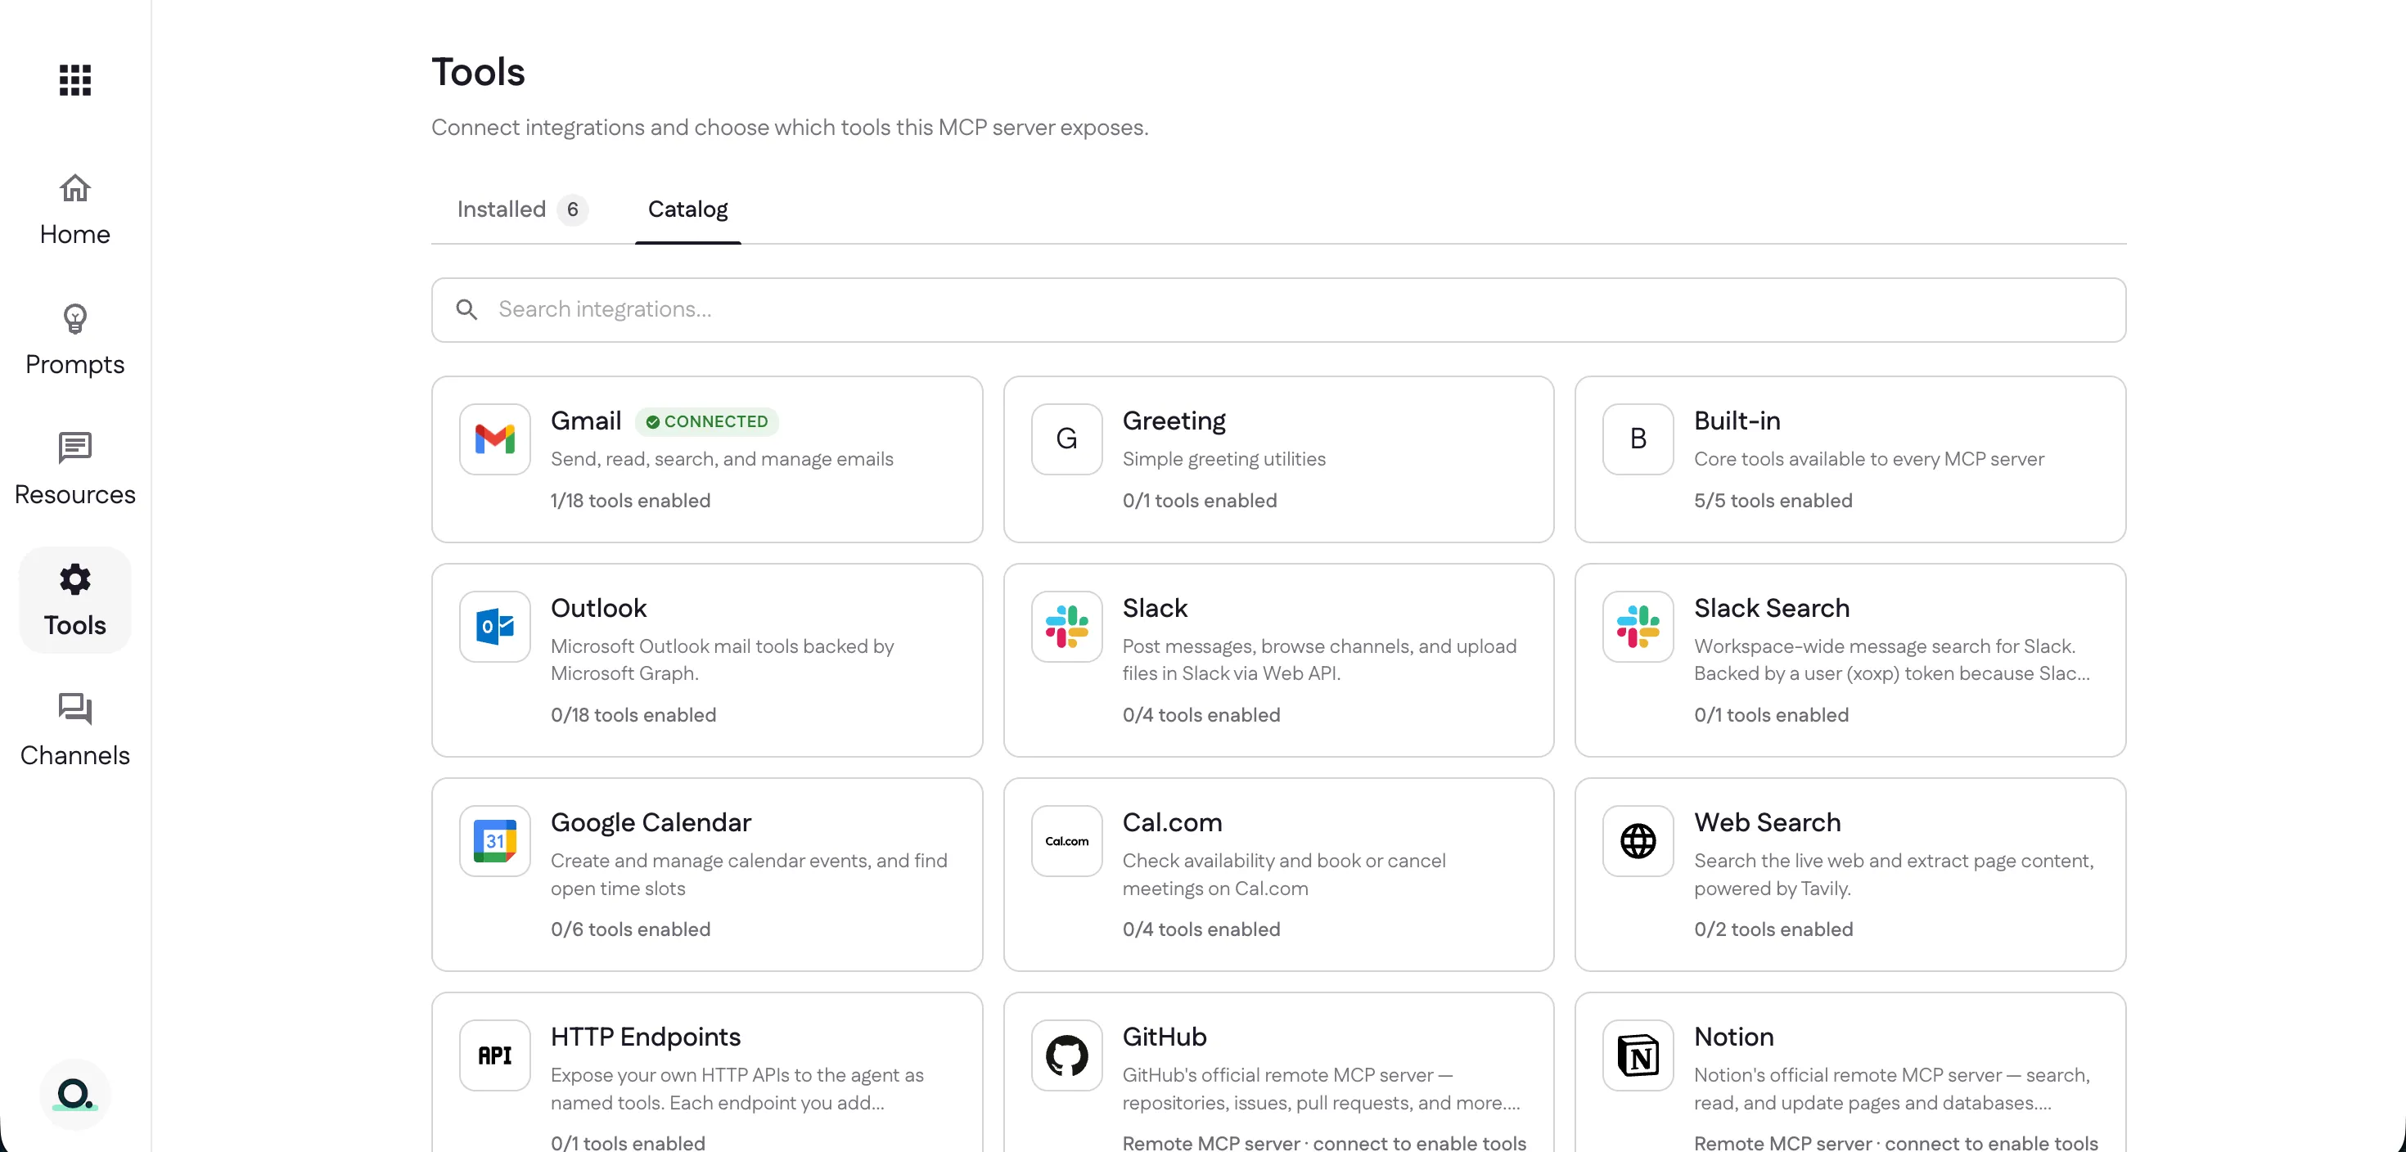The width and height of the screenshot is (2406, 1152).
Task: Click the Outlook logo icon
Action: coord(495,627)
